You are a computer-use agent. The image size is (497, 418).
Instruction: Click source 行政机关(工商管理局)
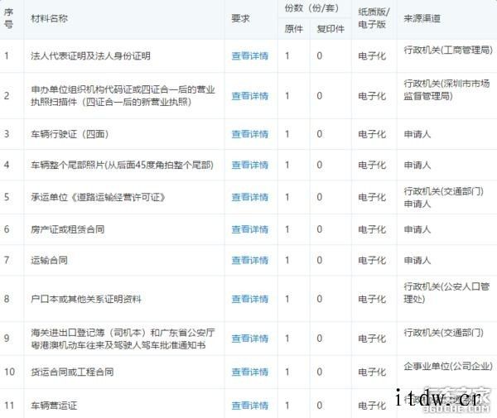448,50
